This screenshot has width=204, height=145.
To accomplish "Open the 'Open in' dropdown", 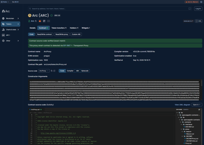I will click(197, 105).
